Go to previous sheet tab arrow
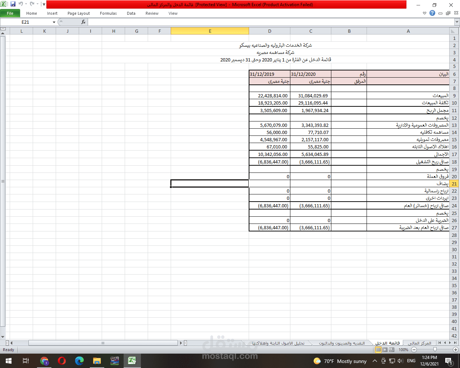The width and height of the screenshot is (460, 368). coord(450,343)
